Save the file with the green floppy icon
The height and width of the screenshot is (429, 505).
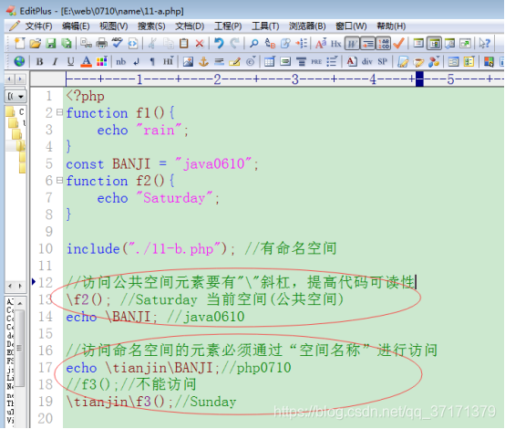point(51,43)
